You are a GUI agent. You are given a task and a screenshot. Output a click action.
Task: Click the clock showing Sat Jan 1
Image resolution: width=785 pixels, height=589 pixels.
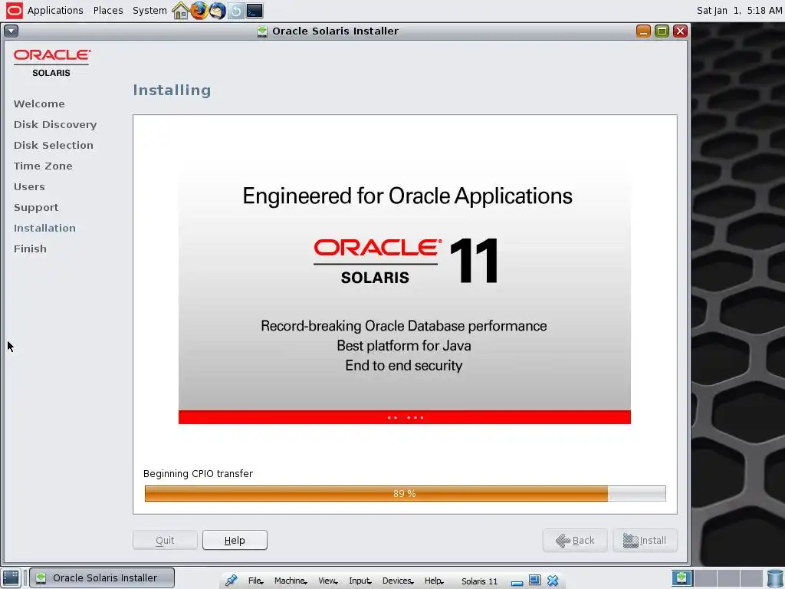[739, 11]
